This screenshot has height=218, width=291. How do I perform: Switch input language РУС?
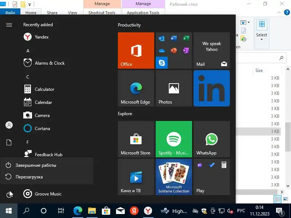click(241, 211)
